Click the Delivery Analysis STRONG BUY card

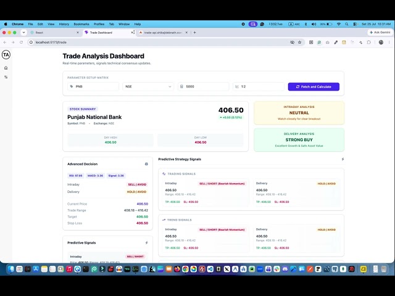pos(299,140)
